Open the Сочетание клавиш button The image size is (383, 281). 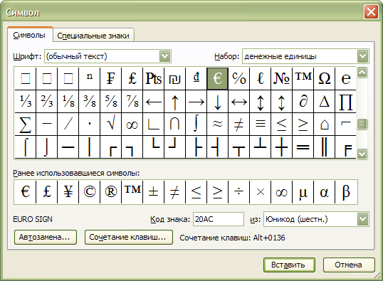pyautogui.click(x=129, y=237)
